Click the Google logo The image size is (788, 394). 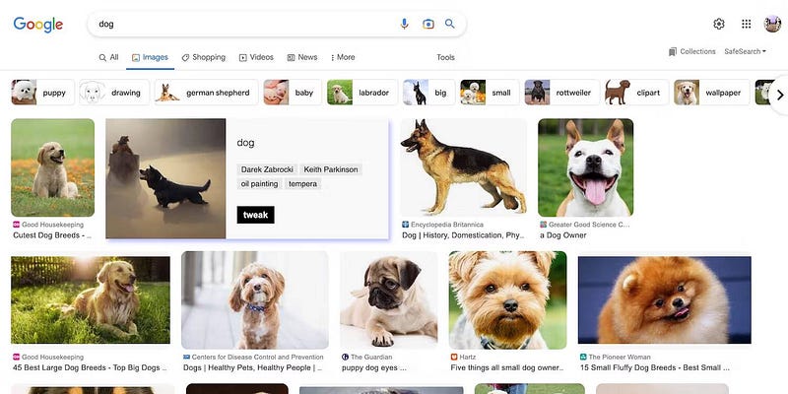point(38,25)
